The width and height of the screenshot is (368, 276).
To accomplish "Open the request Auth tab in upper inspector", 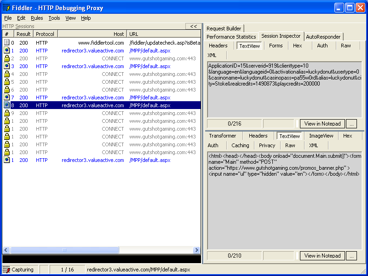I will tap(322, 46).
